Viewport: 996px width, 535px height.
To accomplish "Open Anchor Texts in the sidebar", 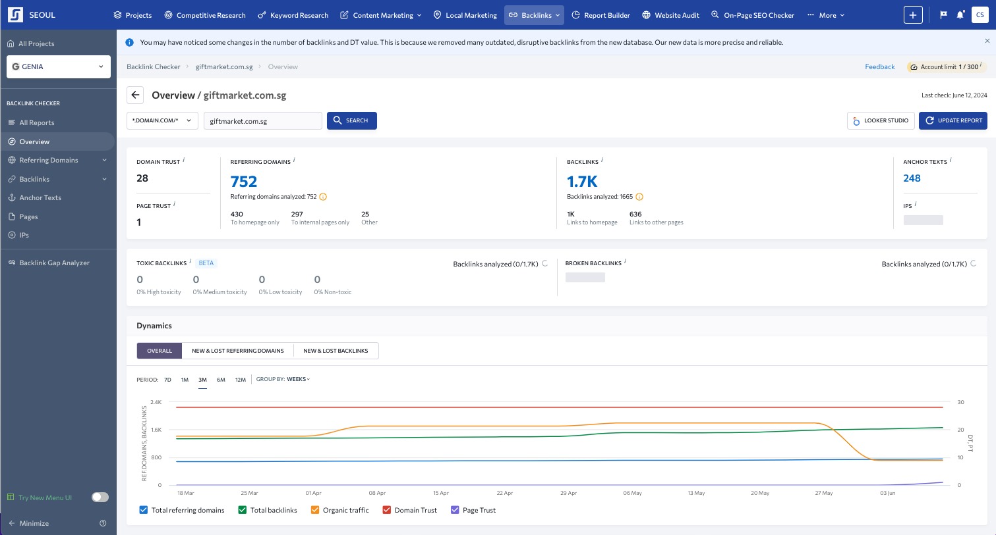I will (x=40, y=197).
